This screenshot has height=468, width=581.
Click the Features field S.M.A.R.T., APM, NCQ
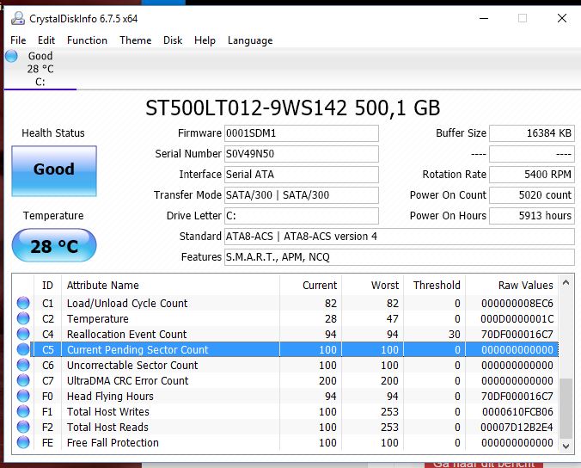click(x=400, y=257)
